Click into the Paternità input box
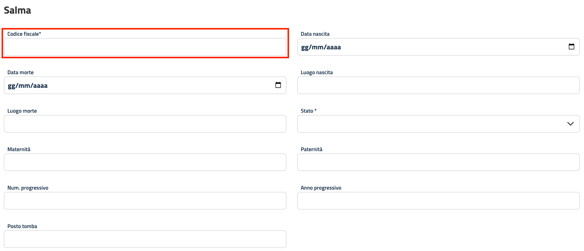Viewport: 584px width, 251px height. pyautogui.click(x=438, y=162)
